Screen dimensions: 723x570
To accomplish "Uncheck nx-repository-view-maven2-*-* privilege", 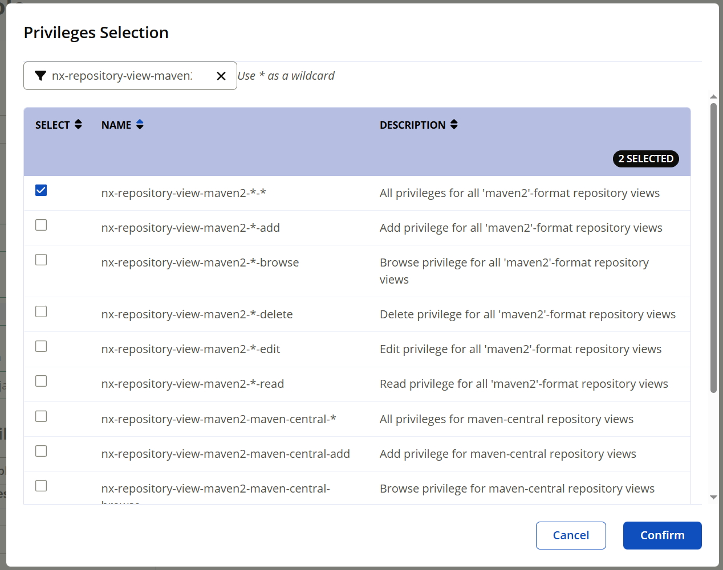I will (x=41, y=190).
